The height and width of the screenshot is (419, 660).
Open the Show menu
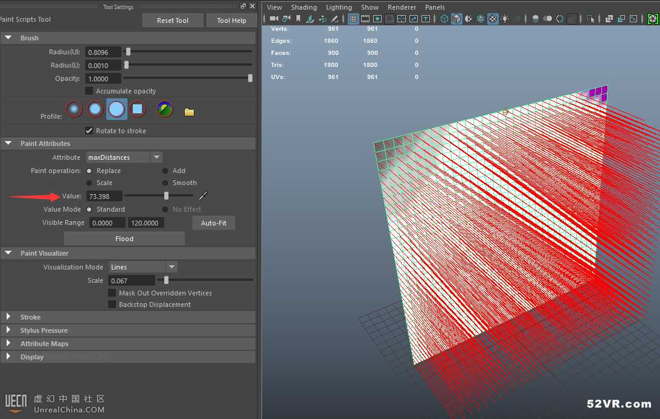pos(370,7)
